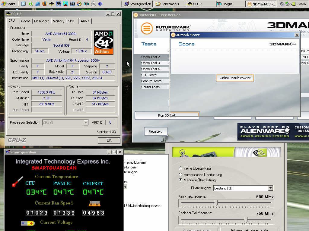Click the orange chip icon in Smartguardian
Image resolution: width=309 pixels, height=231 pixels.
pos(94,204)
